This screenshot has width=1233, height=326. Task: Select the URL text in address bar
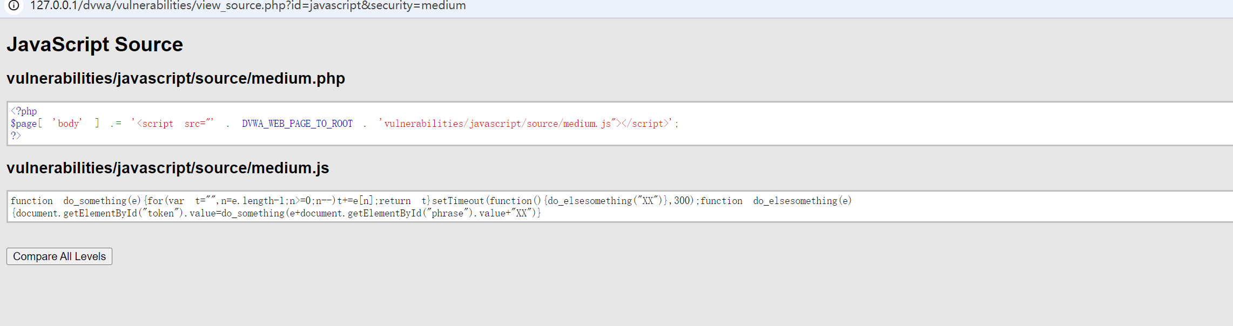248,5
